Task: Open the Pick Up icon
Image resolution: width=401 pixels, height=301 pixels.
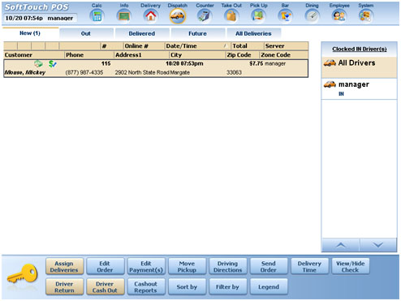Action: click(x=258, y=16)
